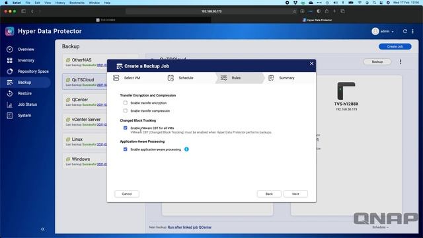
Task: Open the System settings section
Action: tap(24, 116)
